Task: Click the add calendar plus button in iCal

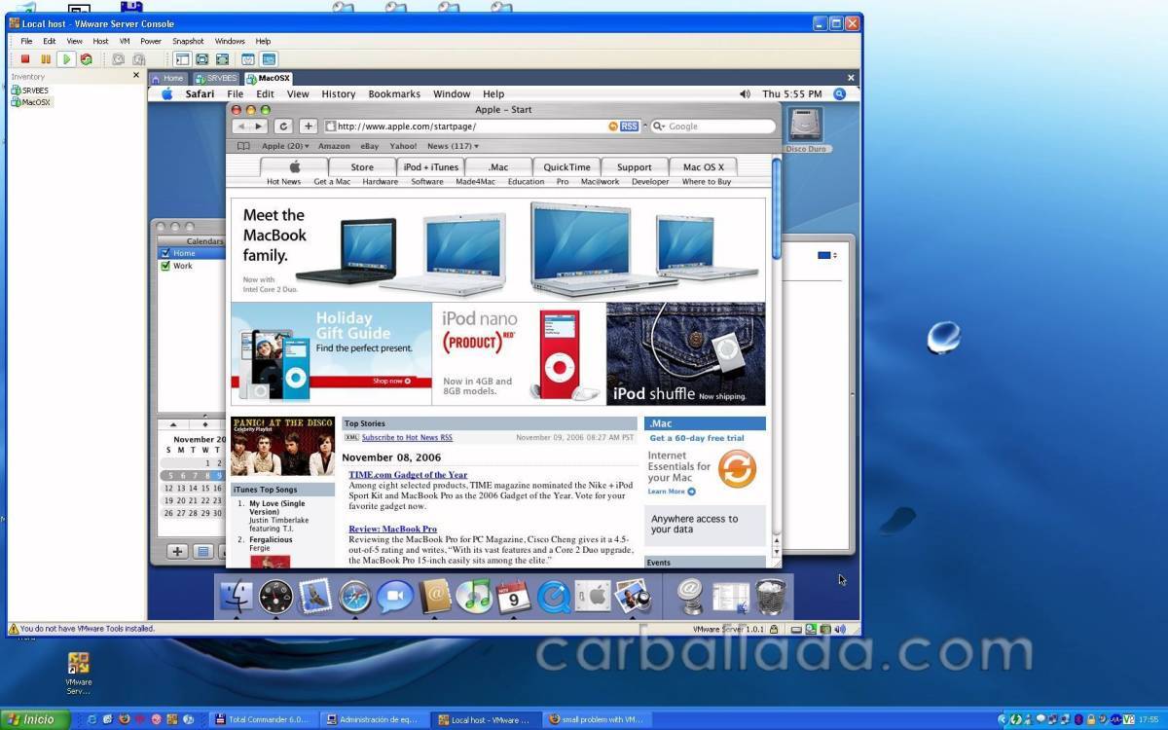Action: point(177,552)
